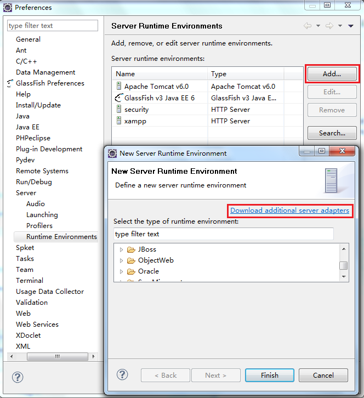Screen dimensions: 364x398
Task: Select Run/Debug preferences category
Action: click(x=34, y=182)
